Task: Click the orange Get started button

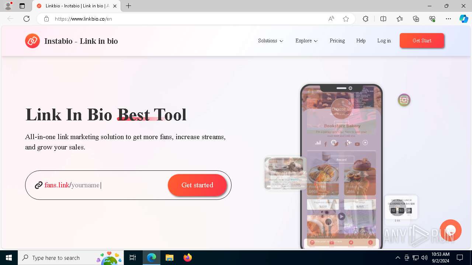Action: 197,185
